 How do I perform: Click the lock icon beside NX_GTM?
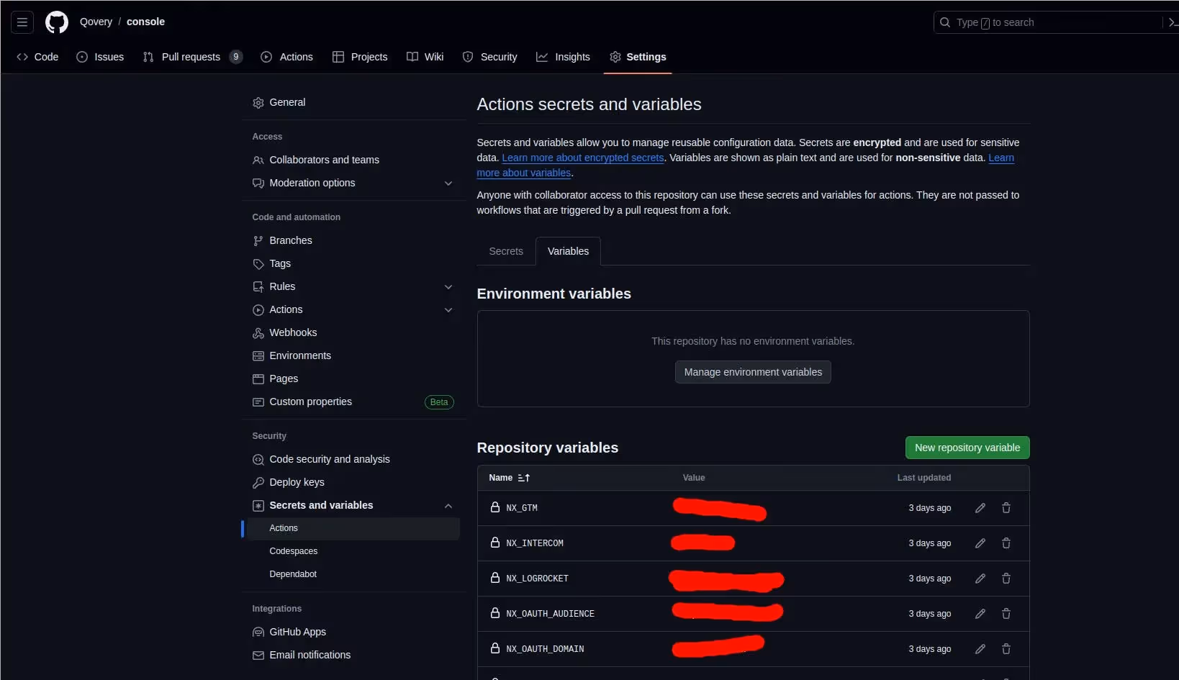pos(495,507)
